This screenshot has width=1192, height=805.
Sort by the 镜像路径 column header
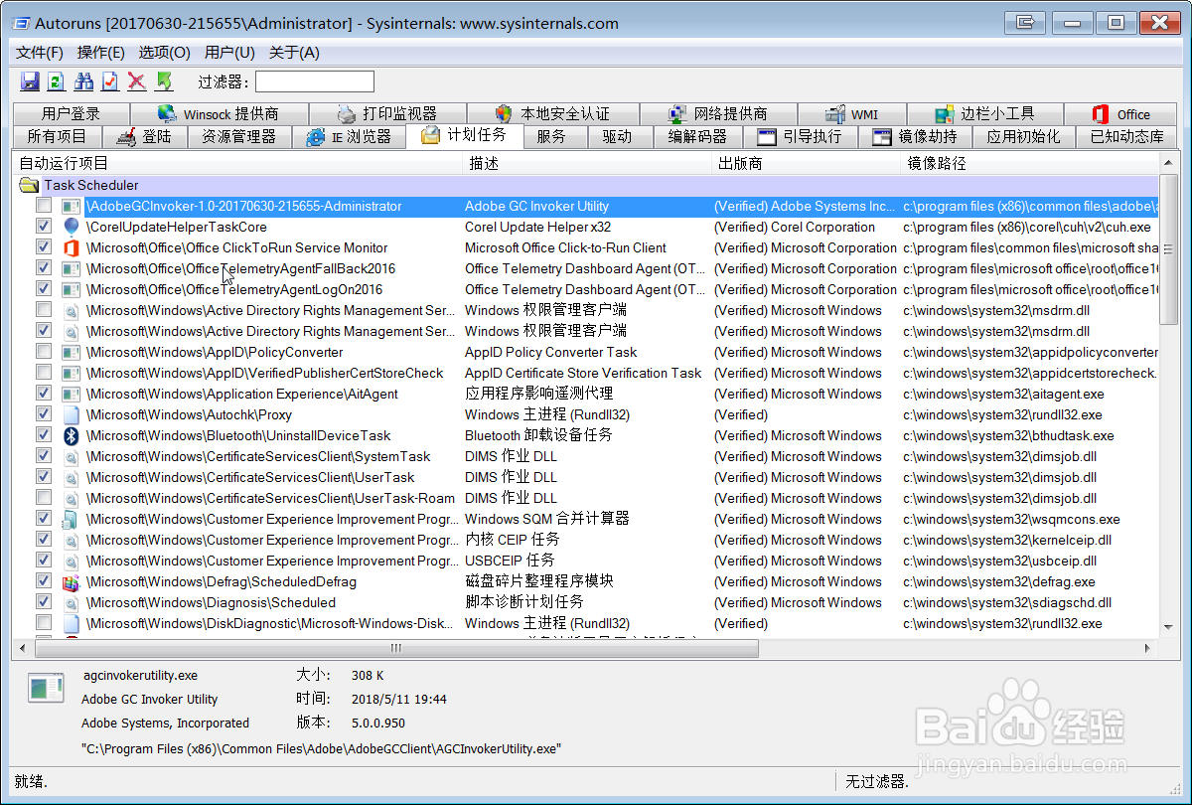tap(1030, 163)
